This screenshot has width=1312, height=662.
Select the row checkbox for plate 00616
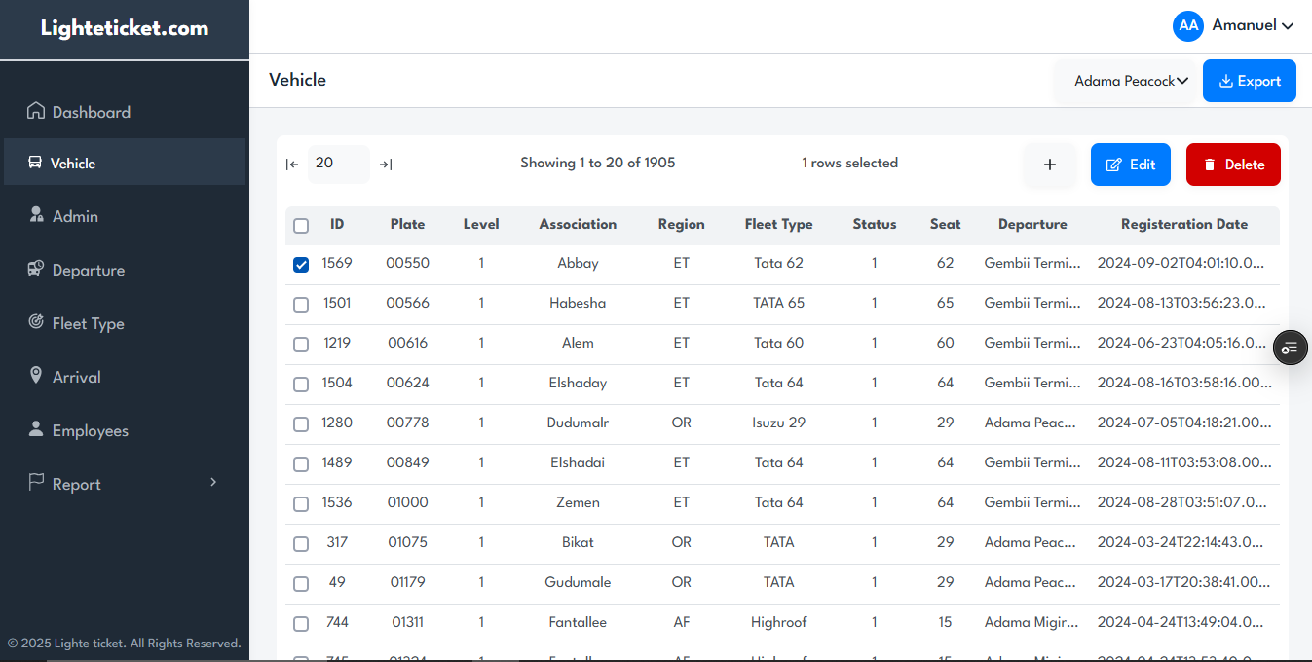click(300, 344)
